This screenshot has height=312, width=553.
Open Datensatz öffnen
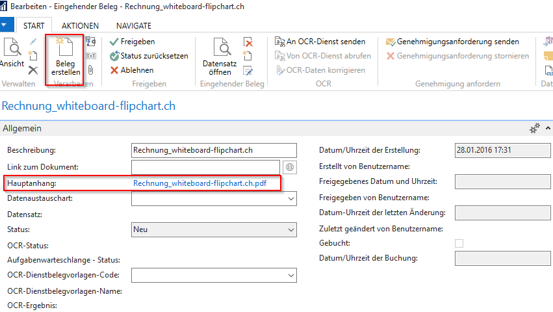[220, 57]
